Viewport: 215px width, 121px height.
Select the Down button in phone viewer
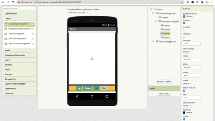(x=87, y=88)
